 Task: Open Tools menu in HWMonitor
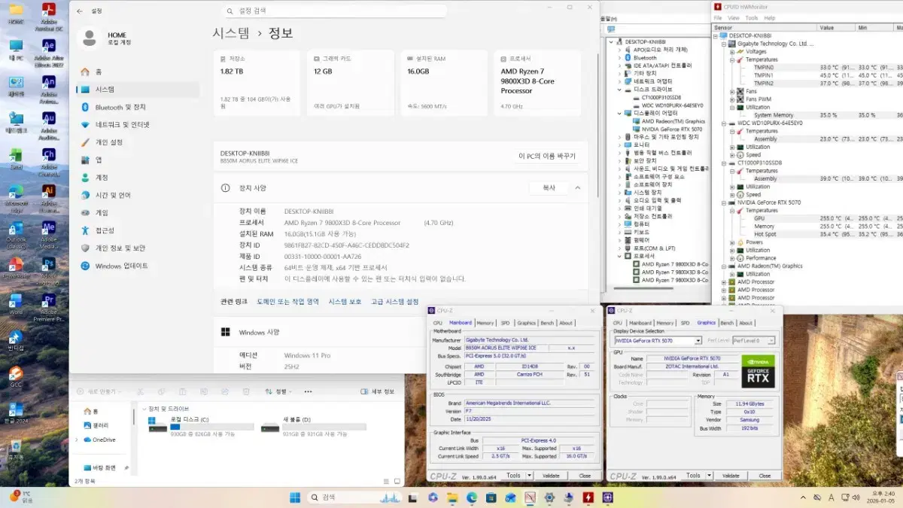click(x=751, y=18)
